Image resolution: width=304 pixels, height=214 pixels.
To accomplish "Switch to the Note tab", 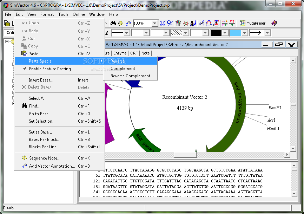I will (x=146, y=53).
